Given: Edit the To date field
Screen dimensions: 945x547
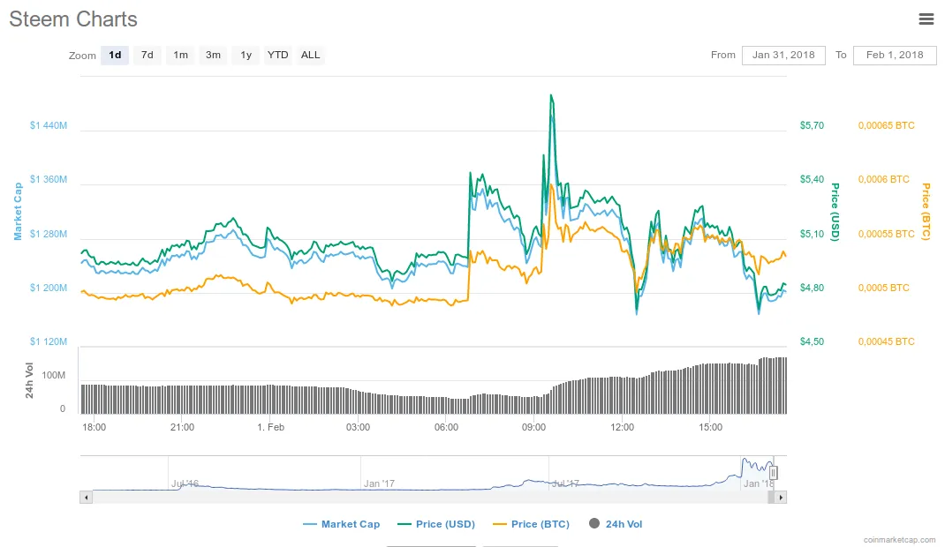Looking at the screenshot, I should (x=895, y=55).
